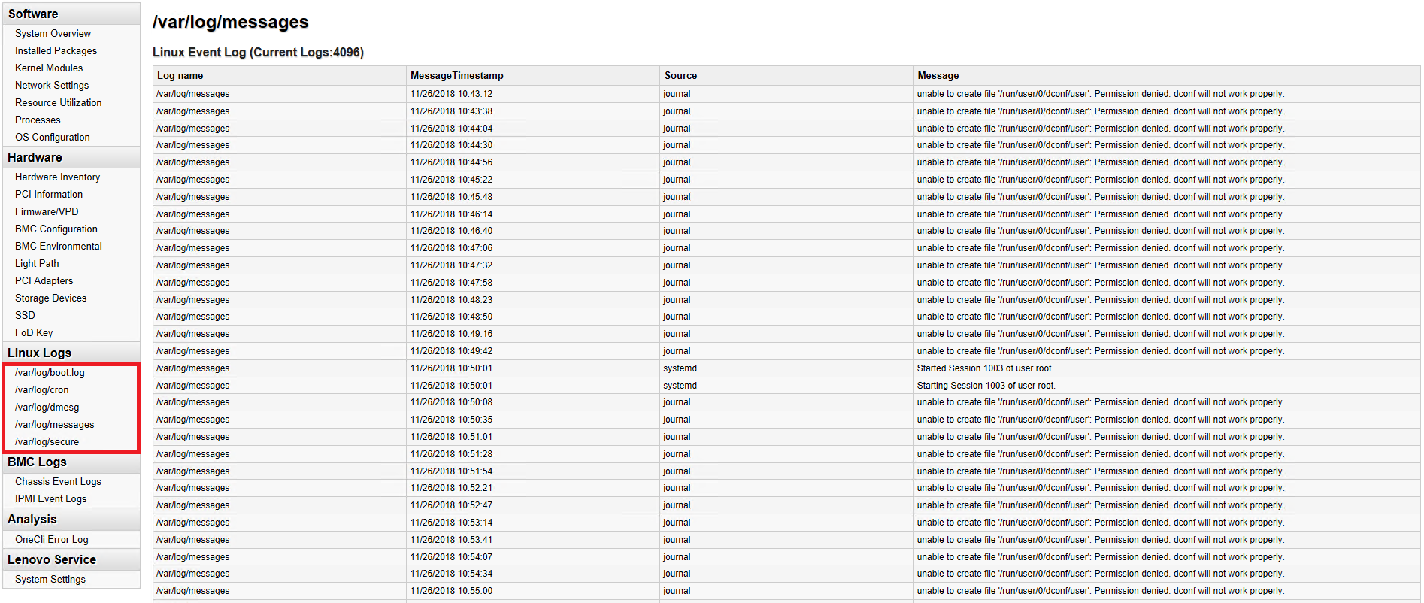The width and height of the screenshot is (1424, 603).
Task: Open BMC Environmental page
Action: (x=59, y=246)
